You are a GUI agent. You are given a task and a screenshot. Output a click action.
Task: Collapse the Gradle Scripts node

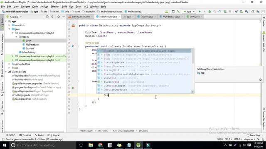coord(6,72)
